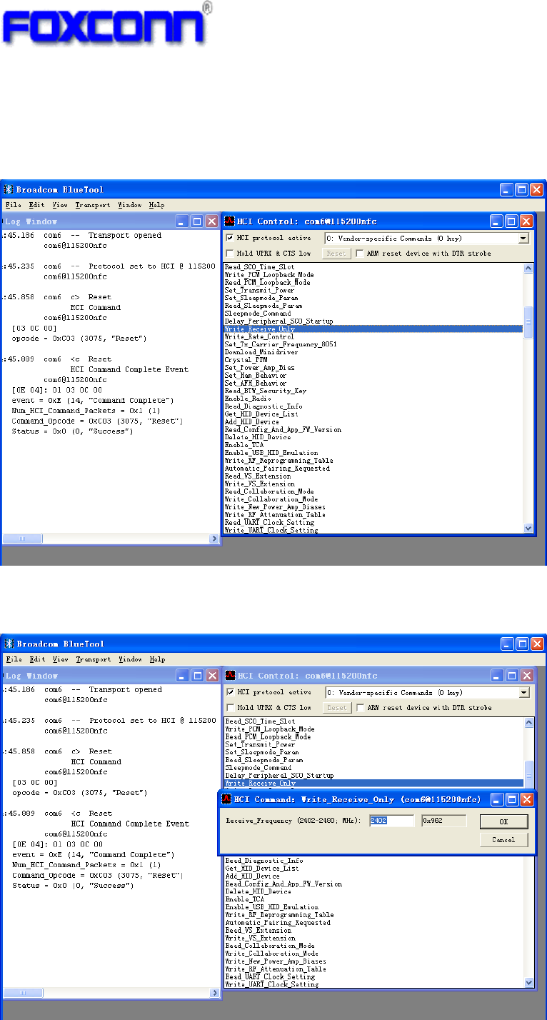
Task: Click 'Status = 0x0' line in lower Log Window
Action: (x=72, y=885)
